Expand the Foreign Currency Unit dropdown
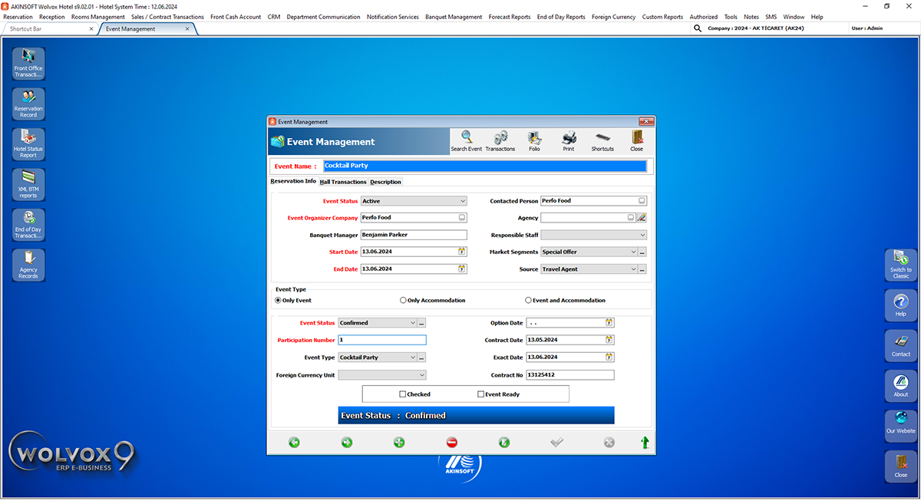Screen dimensions: 921x501 pyautogui.click(x=421, y=375)
